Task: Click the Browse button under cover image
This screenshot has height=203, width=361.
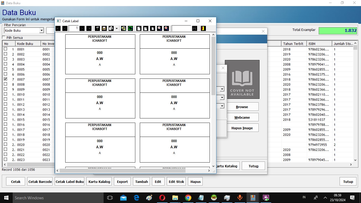Action: [242, 107]
